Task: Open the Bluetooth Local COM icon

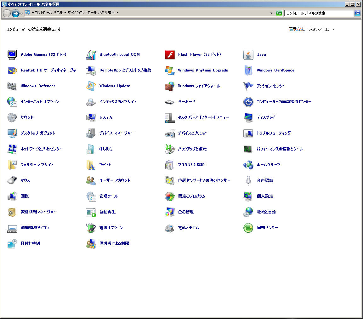Action: 91,54
